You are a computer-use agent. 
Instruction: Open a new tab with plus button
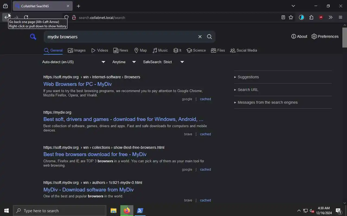[78, 6]
